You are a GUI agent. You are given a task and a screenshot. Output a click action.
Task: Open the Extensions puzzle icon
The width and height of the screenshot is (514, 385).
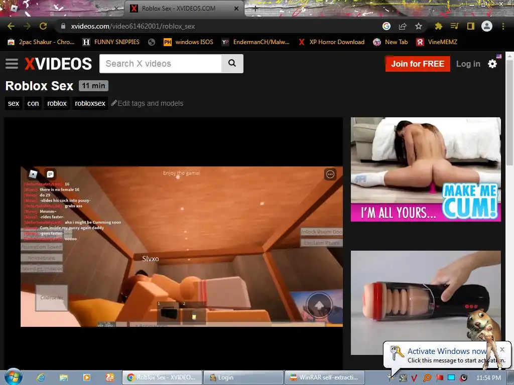439,26
